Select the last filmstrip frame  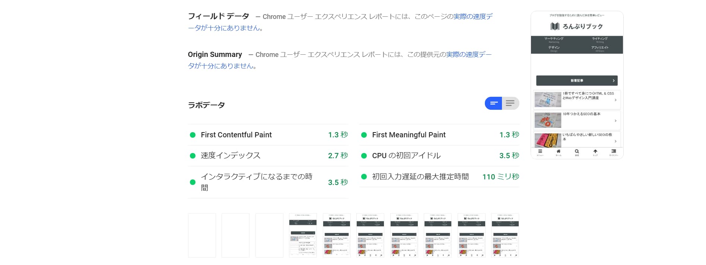pyautogui.click(x=505, y=235)
